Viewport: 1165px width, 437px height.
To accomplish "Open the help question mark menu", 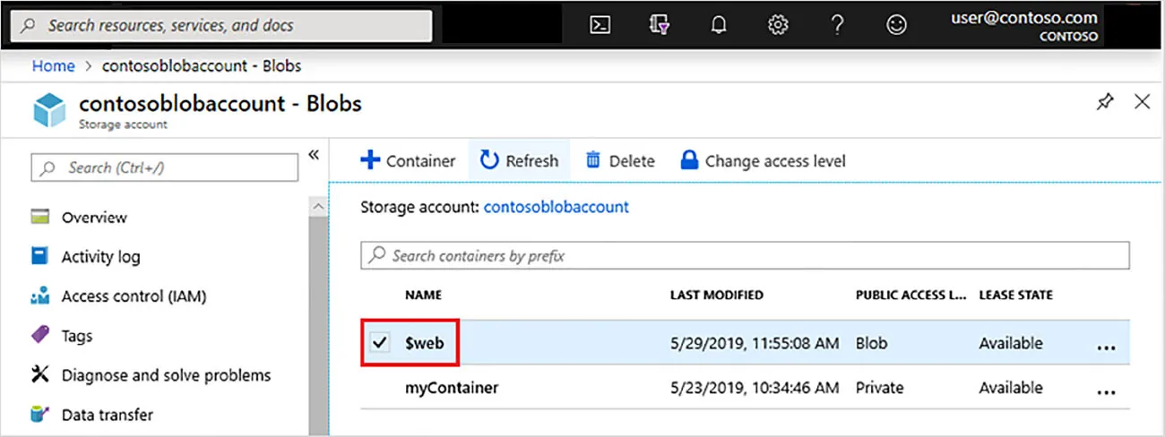I will (x=837, y=25).
